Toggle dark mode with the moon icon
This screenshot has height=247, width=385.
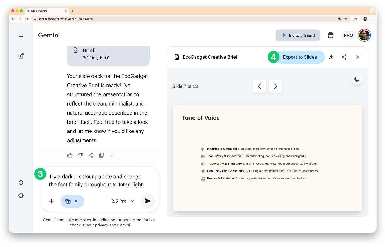[x=357, y=79]
